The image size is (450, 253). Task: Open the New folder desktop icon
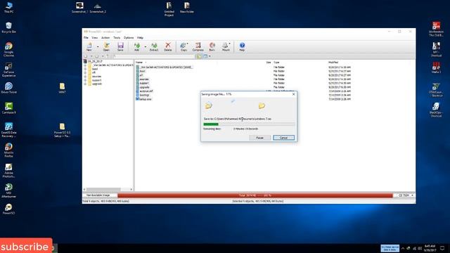pos(187,8)
